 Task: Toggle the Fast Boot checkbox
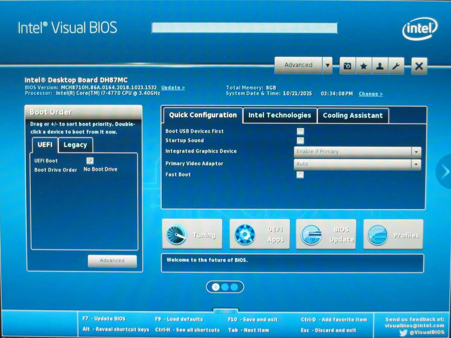(x=300, y=174)
